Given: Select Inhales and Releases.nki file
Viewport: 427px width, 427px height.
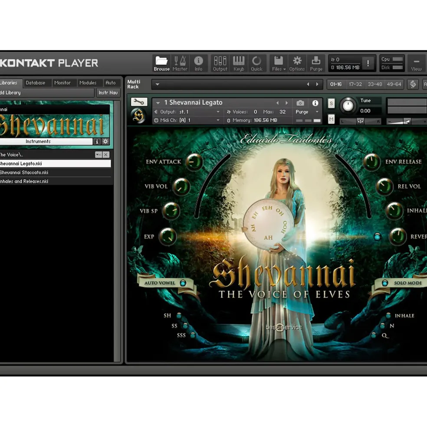Looking at the screenshot, I should 56,181.
